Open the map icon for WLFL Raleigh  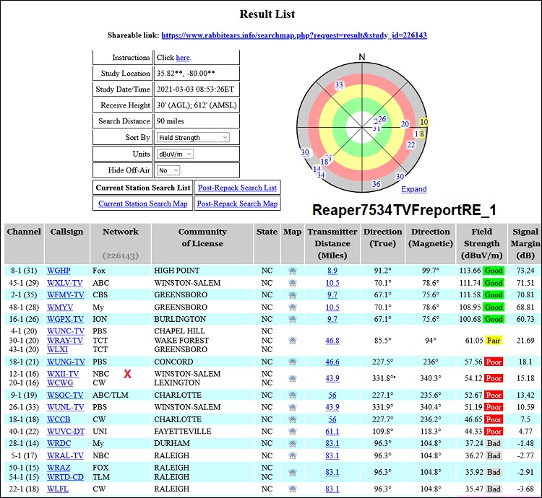(x=292, y=489)
